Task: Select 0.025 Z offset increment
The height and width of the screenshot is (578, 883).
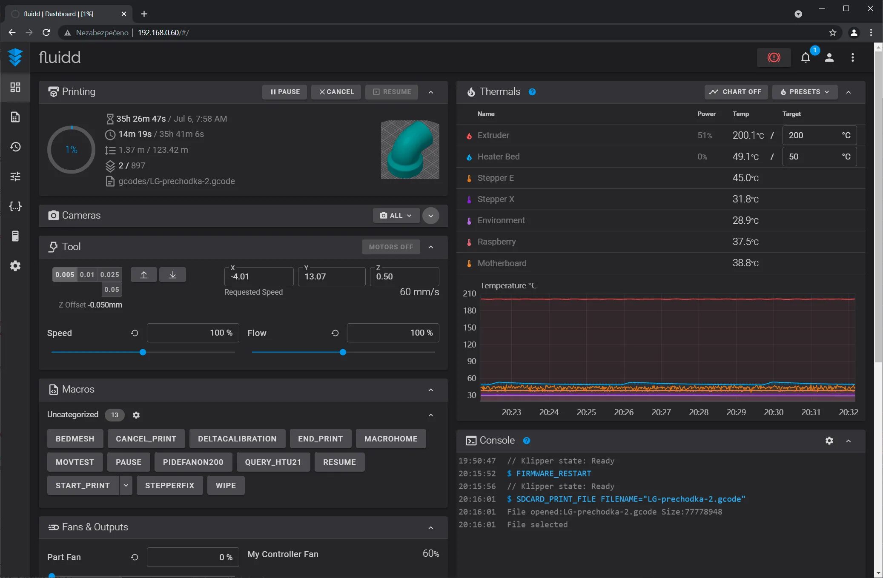Action: [x=109, y=275]
